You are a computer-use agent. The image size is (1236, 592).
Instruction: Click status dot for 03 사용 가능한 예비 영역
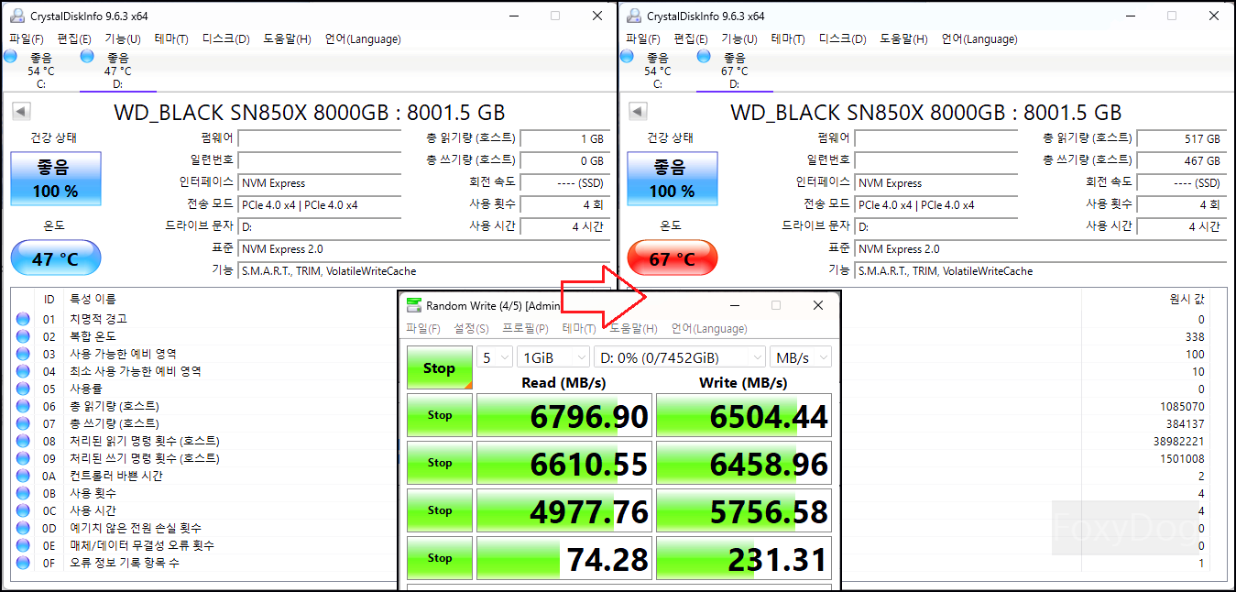pos(23,354)
